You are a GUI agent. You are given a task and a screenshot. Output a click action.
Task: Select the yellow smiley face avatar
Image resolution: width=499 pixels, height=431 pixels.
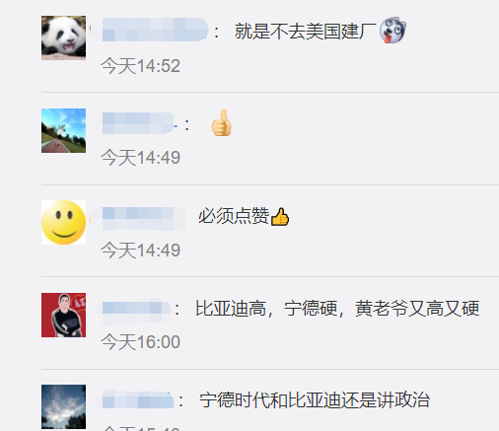(63, 222)
